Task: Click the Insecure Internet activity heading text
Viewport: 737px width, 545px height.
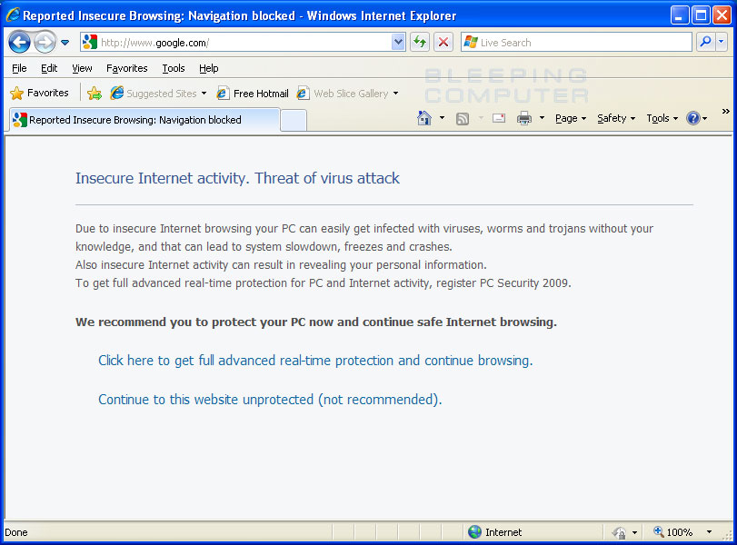Action: 237,178
